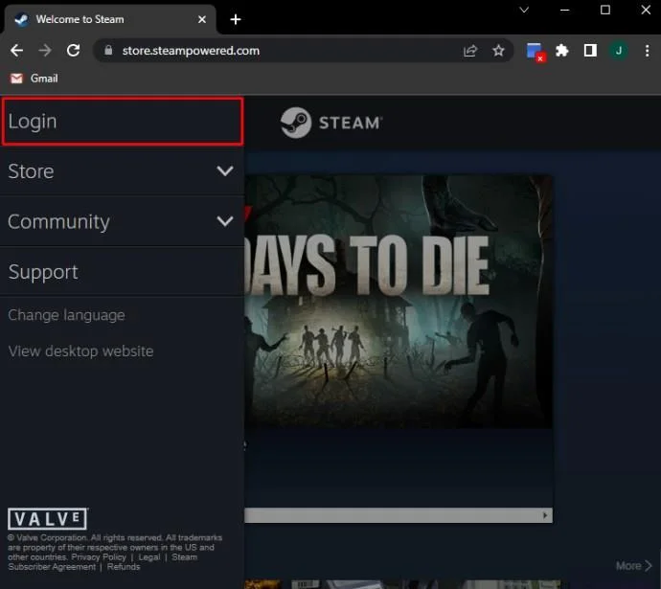Screen dimensions: 661x589
Task: Click the Valve logo
Action: [x=48, y=519]
